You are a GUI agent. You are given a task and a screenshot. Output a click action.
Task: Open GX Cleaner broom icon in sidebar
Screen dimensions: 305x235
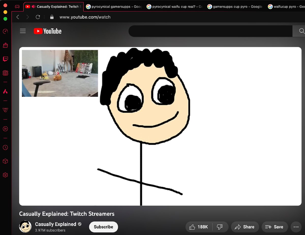[5, 45]
